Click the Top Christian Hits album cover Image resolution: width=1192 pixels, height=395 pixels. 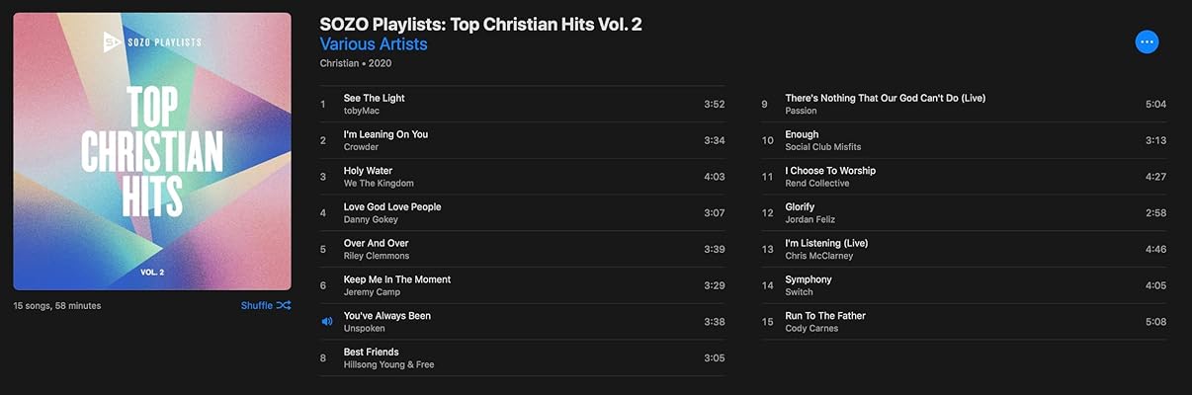[x=152, y=151]
